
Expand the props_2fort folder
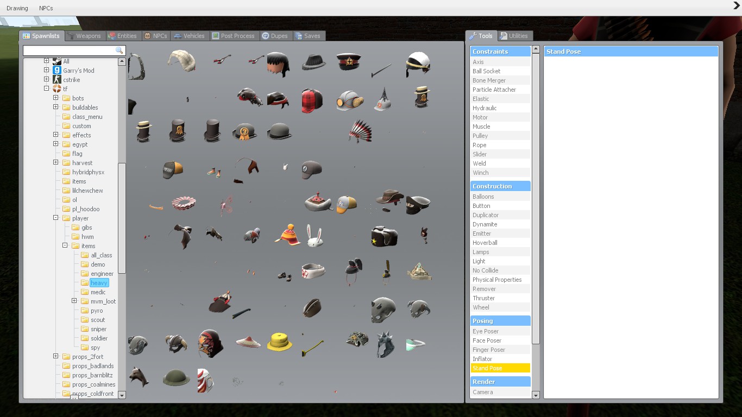[56, 357]
